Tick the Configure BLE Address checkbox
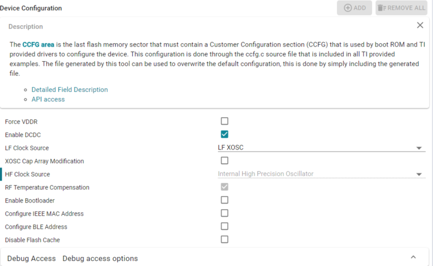 224,226
